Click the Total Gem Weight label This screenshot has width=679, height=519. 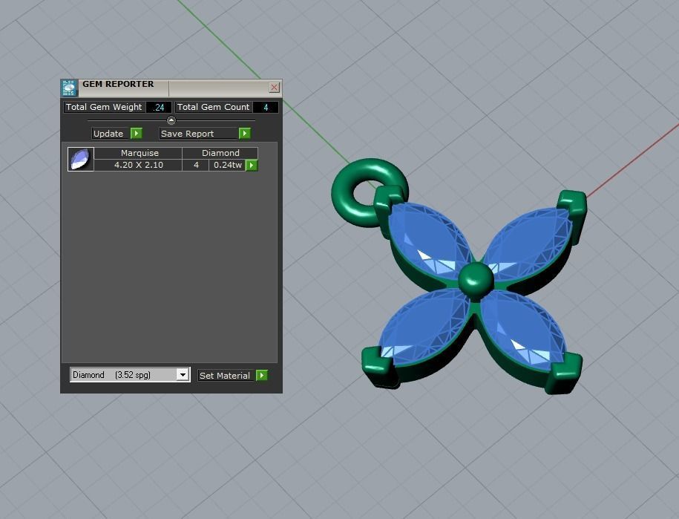104,107
